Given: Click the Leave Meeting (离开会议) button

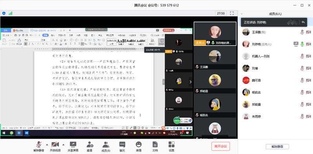Looking at the screenshot, I should (x=220, y=146).
